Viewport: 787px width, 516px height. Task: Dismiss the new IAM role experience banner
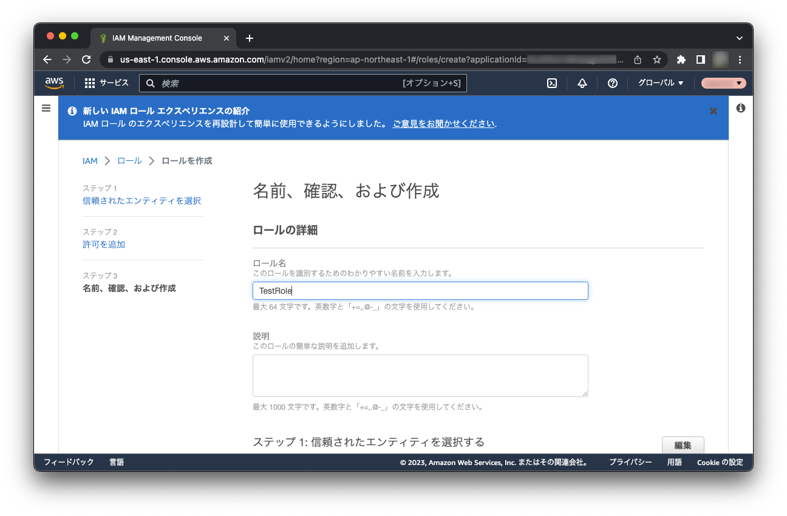(x=714, y=111)
